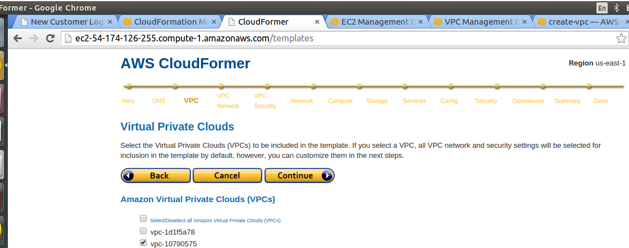Click the Cancel button
Screen dimensions: 629x248
coord(227,175)
